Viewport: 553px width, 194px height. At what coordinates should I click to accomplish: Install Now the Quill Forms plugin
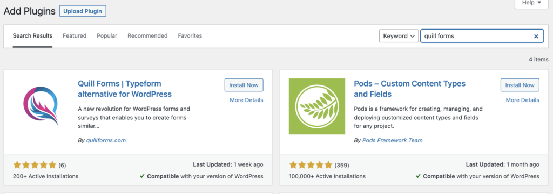(244, 85)
